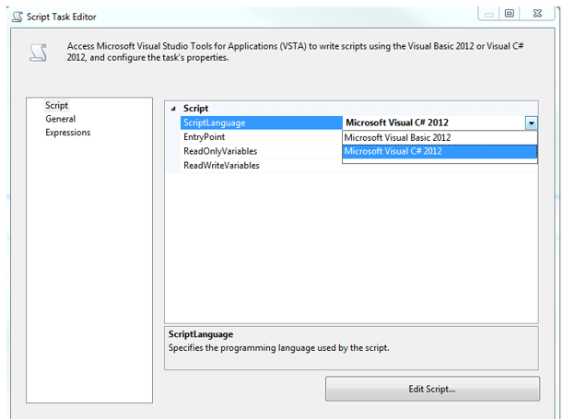The image size is (563, 420).
Task: Select the ScriptLanguage property label
Action: [x=215, y=122]
